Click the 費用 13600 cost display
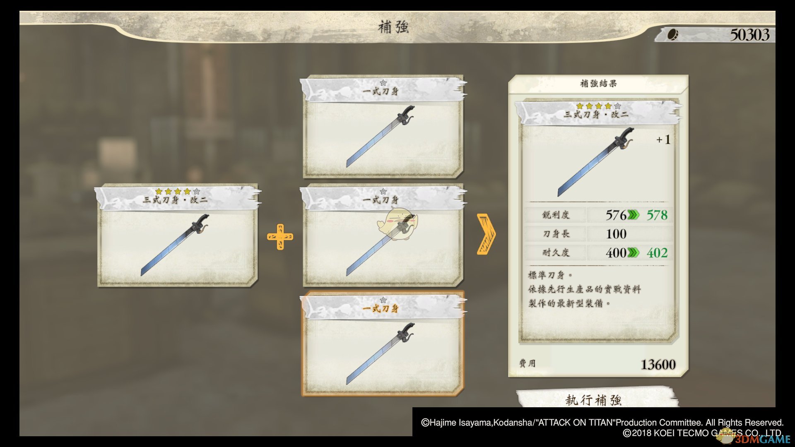The height and width of the screenshot is (447, 795). pos(598,364)
